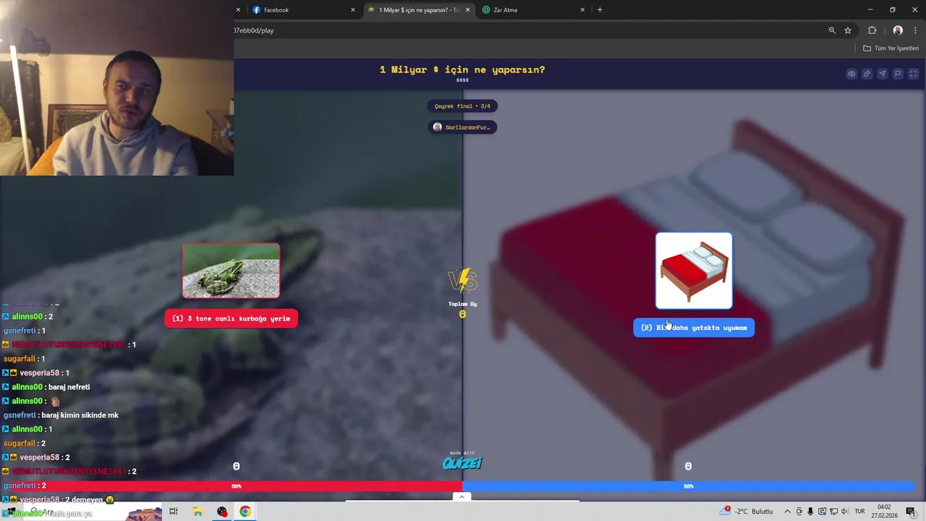Open a new browser tab
The image size is (926, 521).
click(600, 10)
